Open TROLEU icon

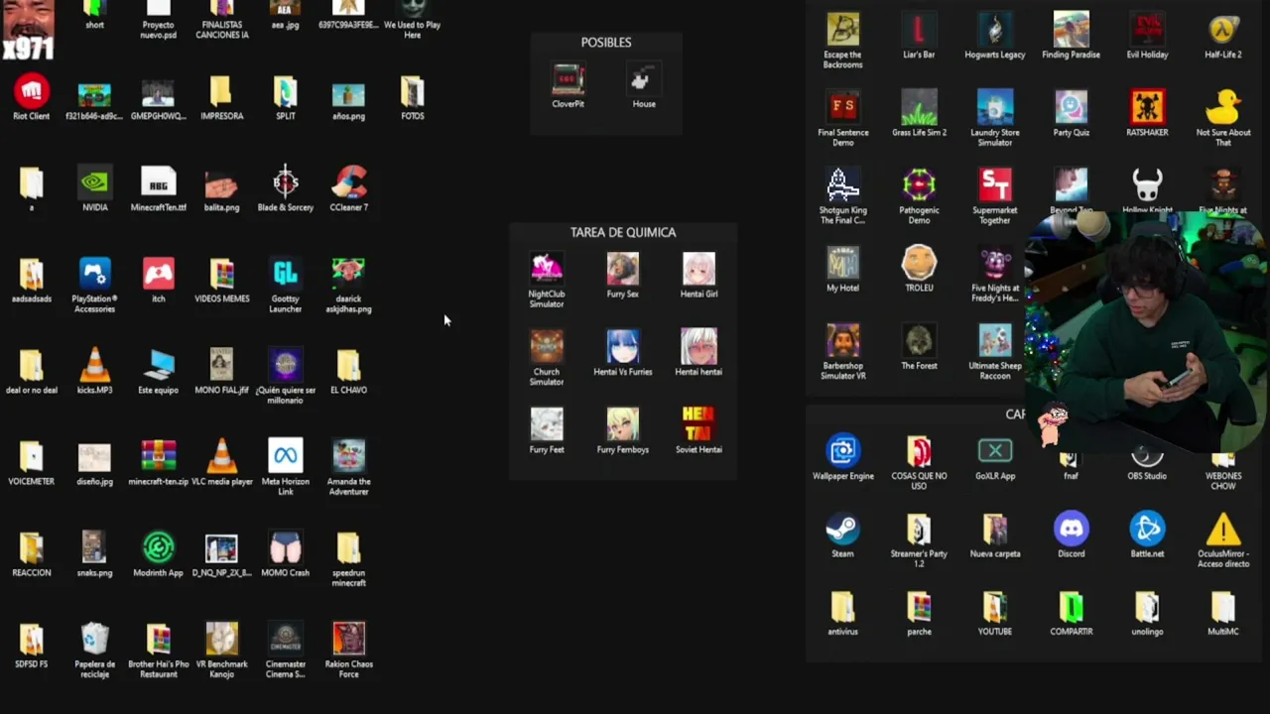pyautogui.click(x=919, y=263)
